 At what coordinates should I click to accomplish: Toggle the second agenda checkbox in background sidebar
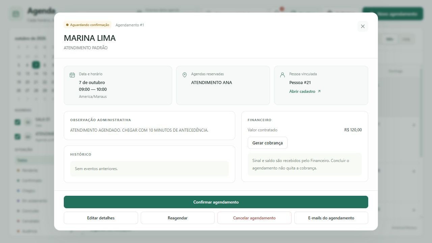coord(18,137)
